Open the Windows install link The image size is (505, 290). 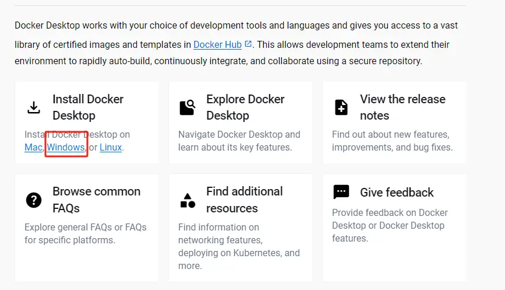(66, 148)
